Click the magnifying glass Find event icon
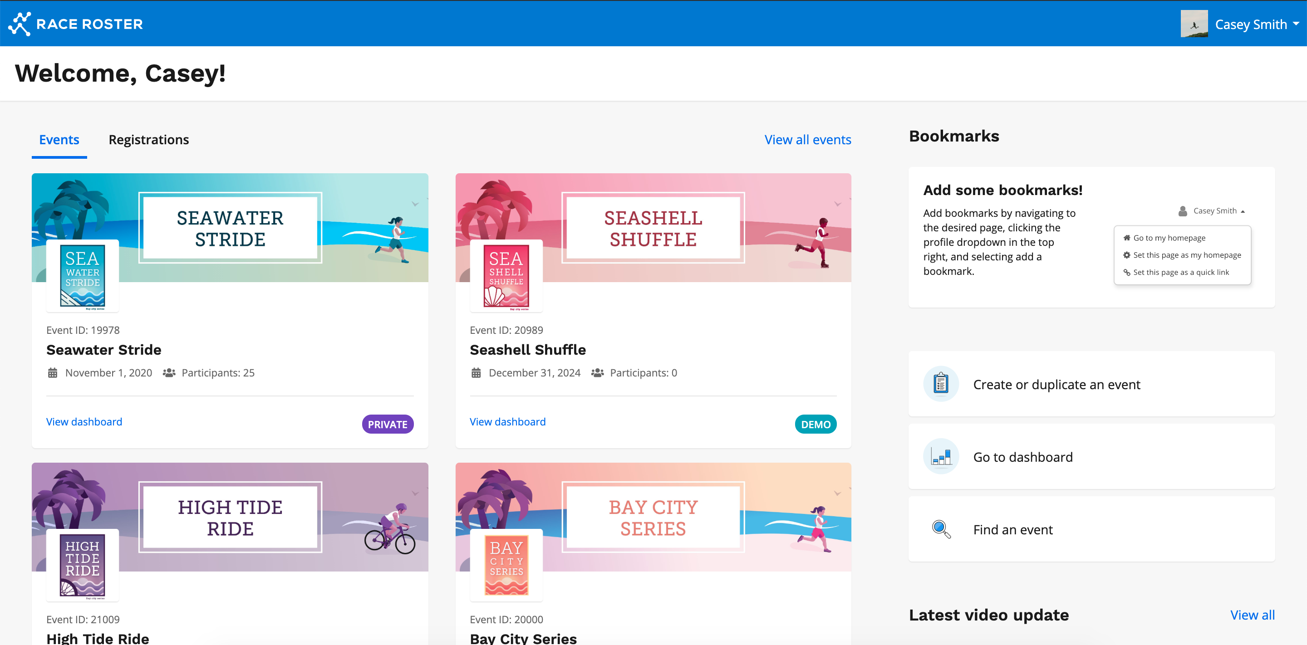 941,529
